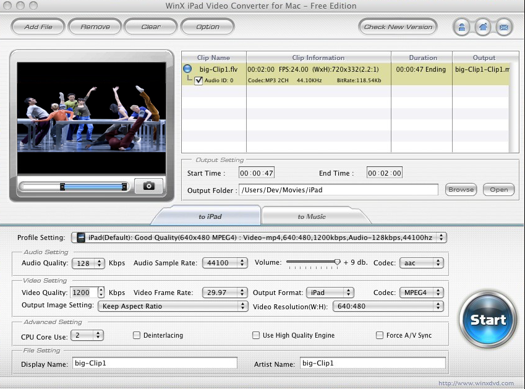Take a snapshot with the camera icon
The image size is (525, 389).
coord(148,186)
